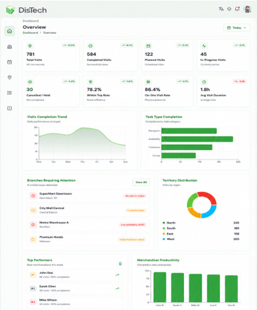Screen dimensions: 257x310
Task: Open the Metro Warehouse A branch row
Action: coord(88,225)
